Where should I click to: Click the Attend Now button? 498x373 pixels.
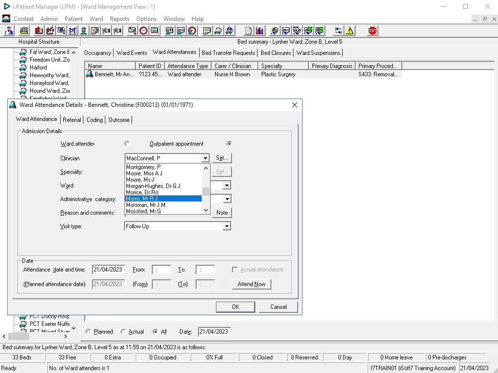point(251,284)
